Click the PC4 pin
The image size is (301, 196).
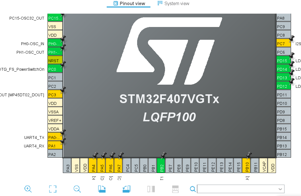[127, 166]
